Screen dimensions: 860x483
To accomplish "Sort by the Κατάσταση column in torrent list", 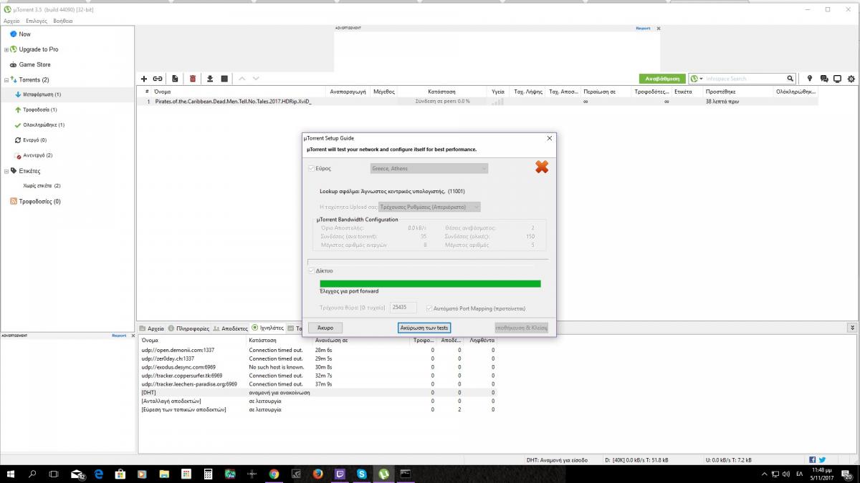I will coord(442,92).
